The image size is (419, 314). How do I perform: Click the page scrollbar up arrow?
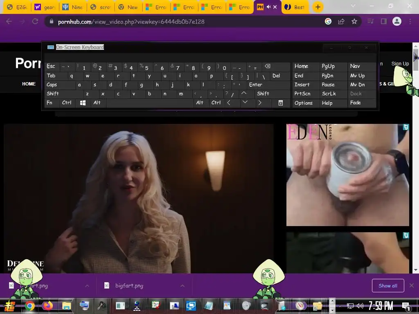click(x=416, y=45)
